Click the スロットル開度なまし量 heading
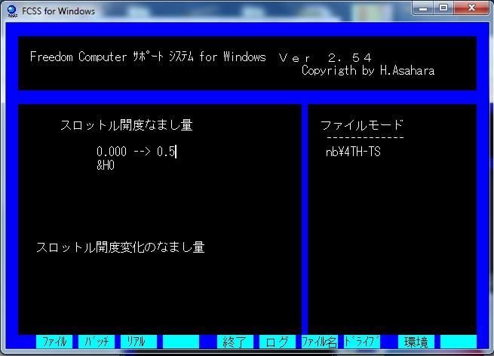494x356 pixels. coord(127,125)
